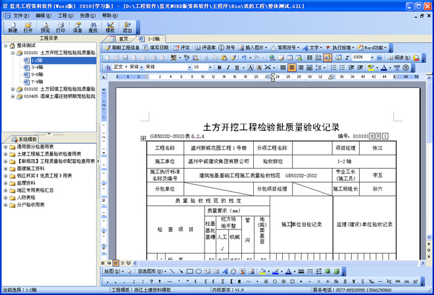Open the 编辑 menu
Viewport: 434px width, 295px height.
click(x=43, y=16)
